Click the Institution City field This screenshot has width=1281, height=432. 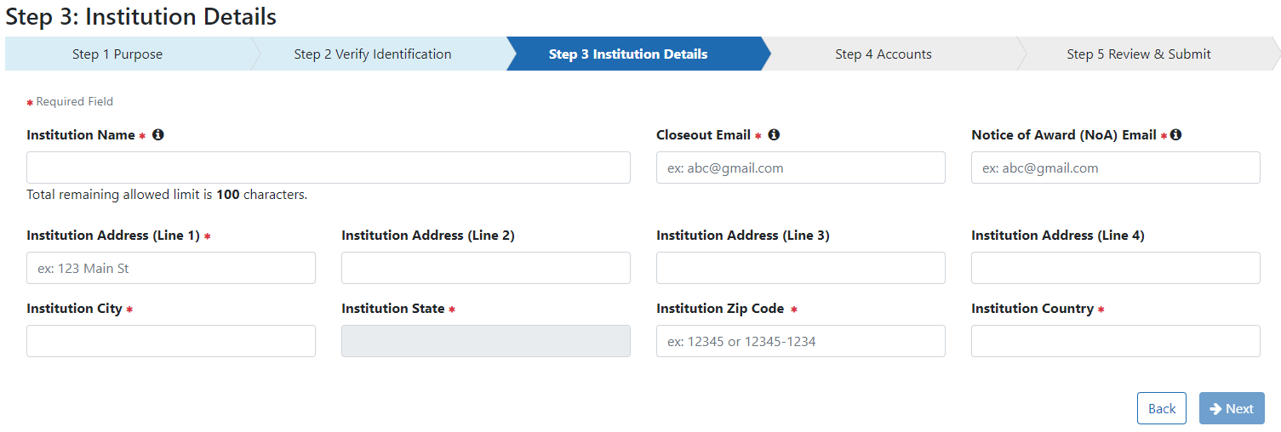click(171, 341)
